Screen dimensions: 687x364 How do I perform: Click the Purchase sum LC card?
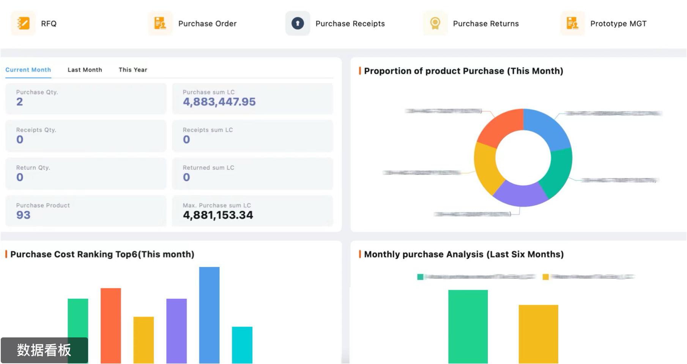click(252, 98)
